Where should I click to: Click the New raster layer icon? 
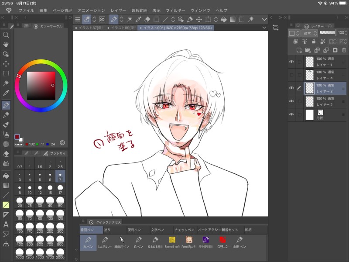299,50
